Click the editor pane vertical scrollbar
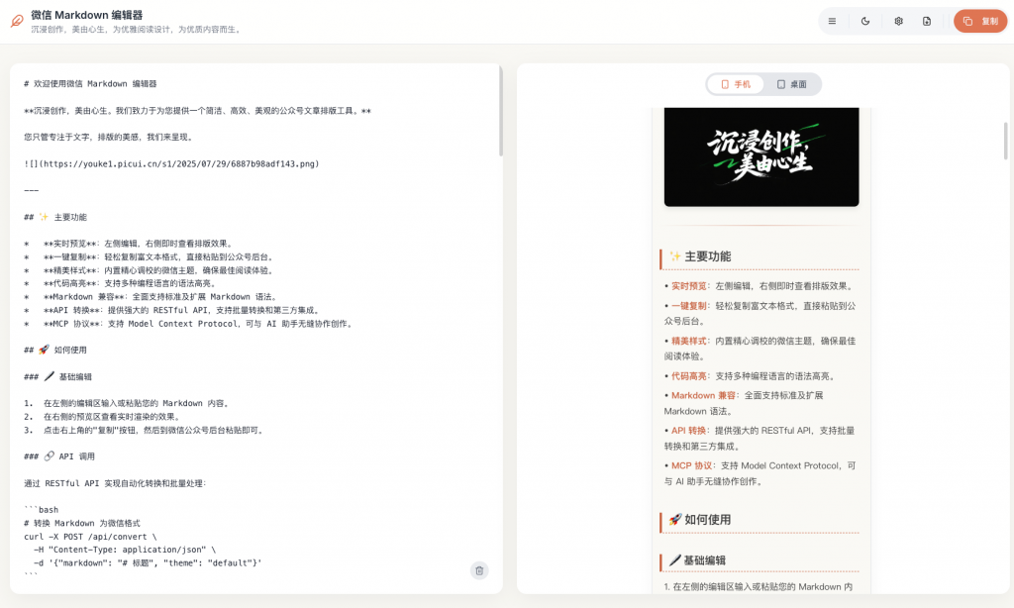The image size is (1014, 608). click(x=500, y=111)
